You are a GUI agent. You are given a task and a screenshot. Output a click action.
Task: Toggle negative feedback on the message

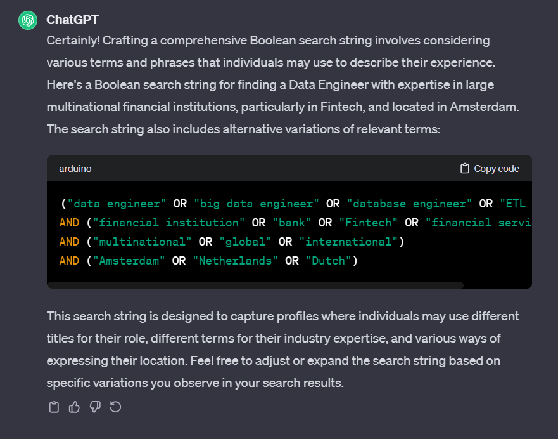[95, 407]
